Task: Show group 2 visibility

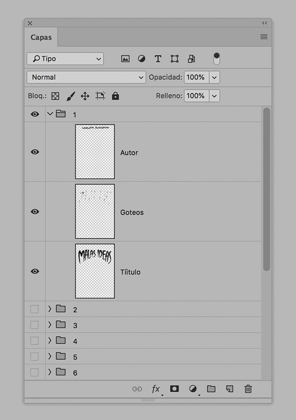Action: [34, 309]
